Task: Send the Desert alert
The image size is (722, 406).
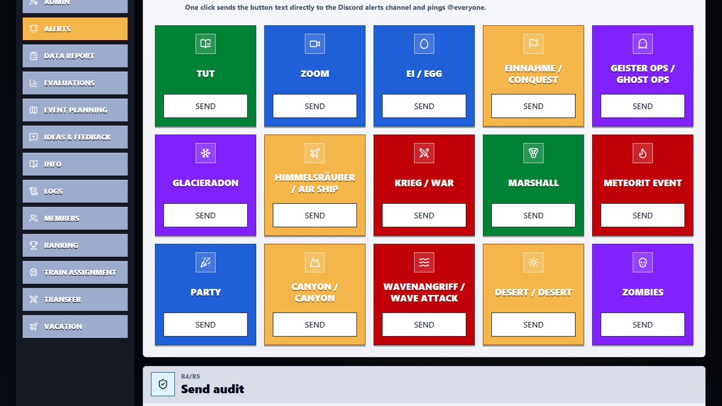Action: pos(533,324)
